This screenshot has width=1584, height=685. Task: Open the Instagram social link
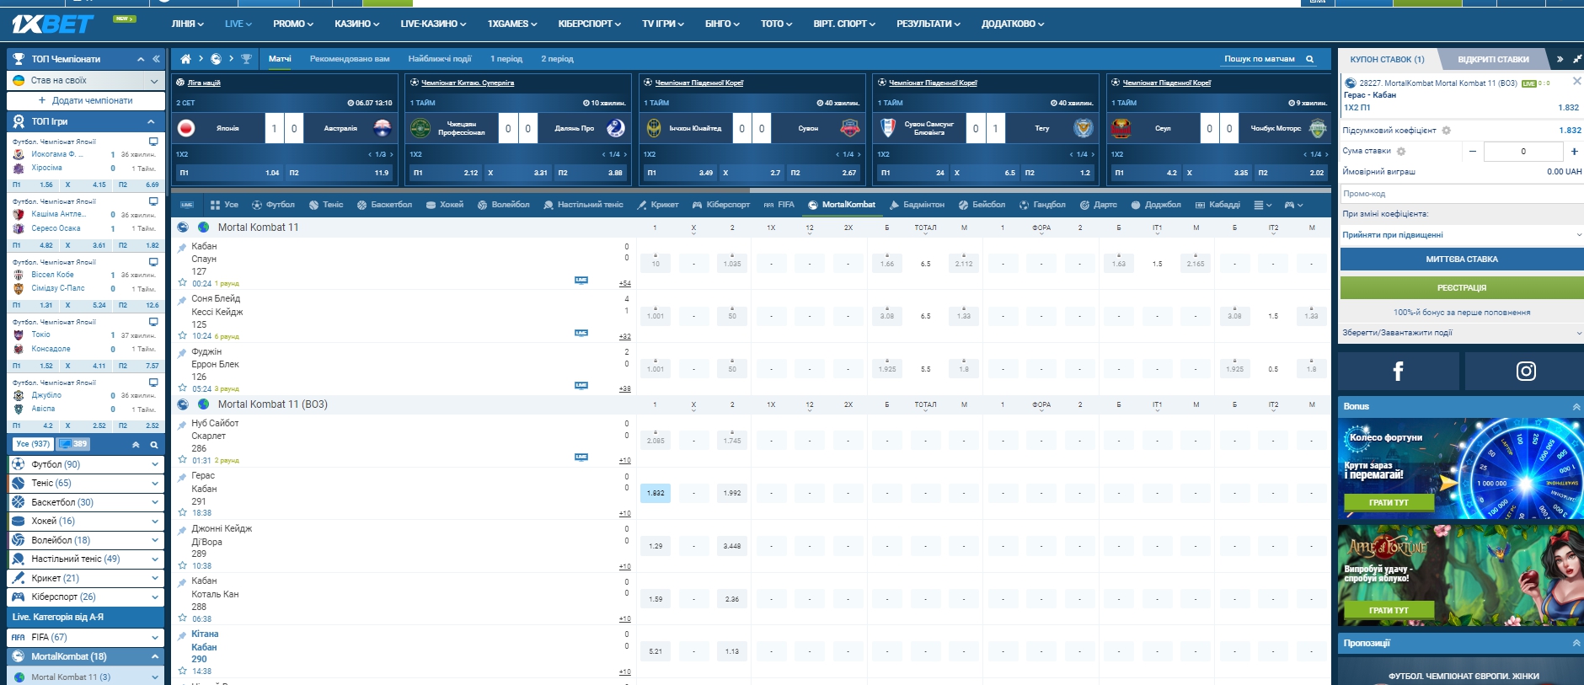pyautogui.click(x=1525, y=372)
